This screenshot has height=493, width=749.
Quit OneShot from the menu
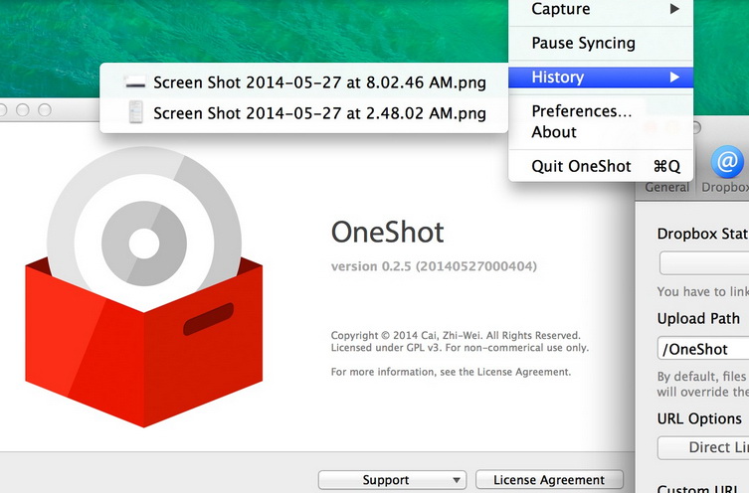(601, 166)
